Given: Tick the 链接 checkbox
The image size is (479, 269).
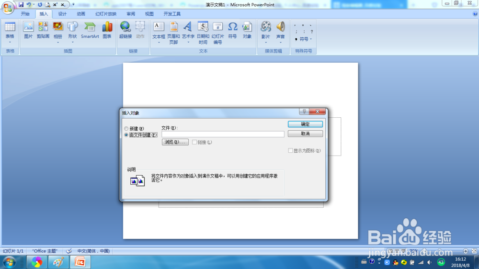Looking at the screenshot, I should (x=194, y=142).
